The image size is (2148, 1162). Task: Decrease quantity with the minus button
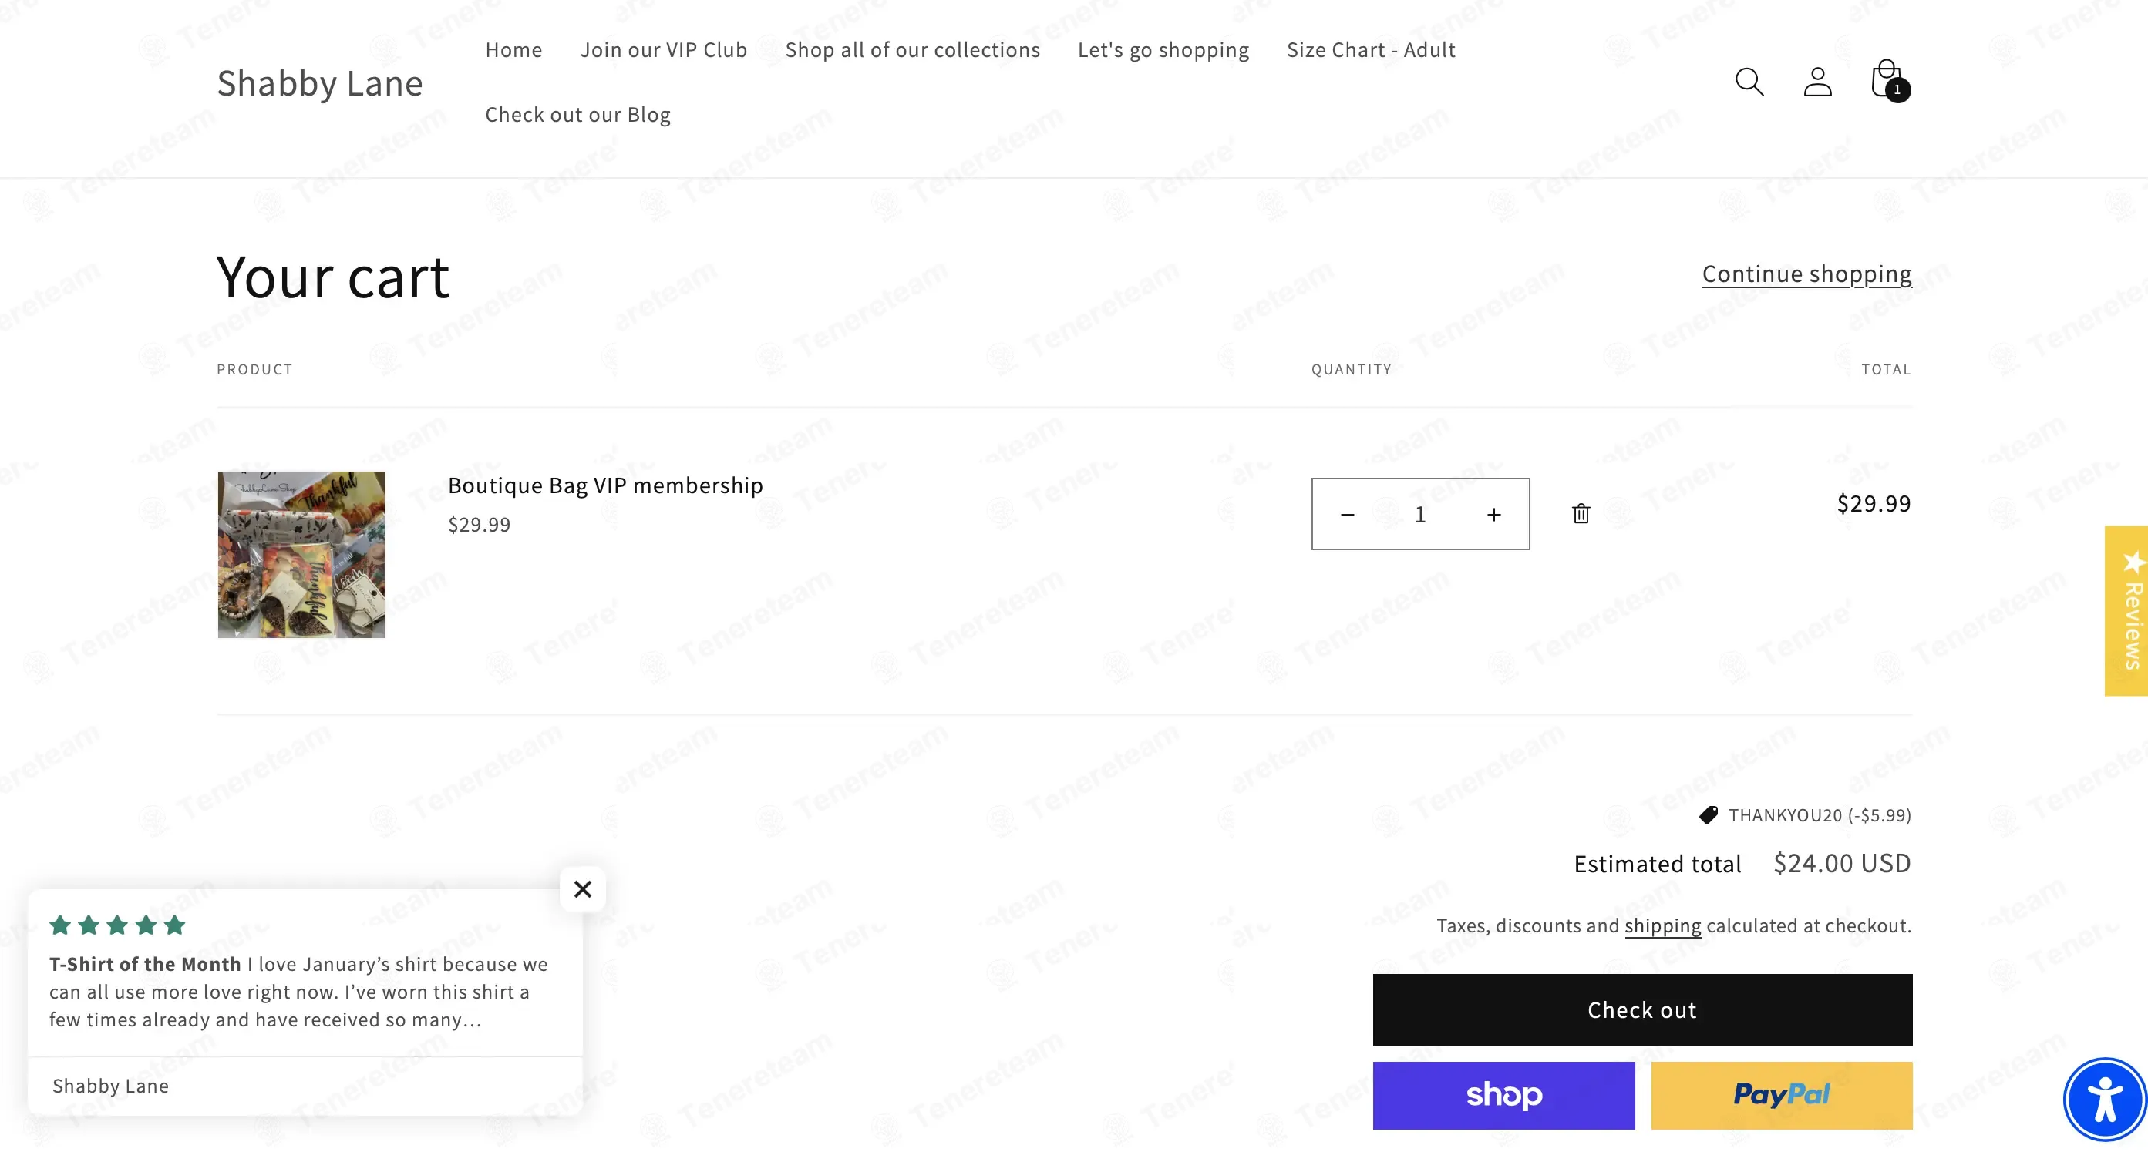coord(1348,514)
